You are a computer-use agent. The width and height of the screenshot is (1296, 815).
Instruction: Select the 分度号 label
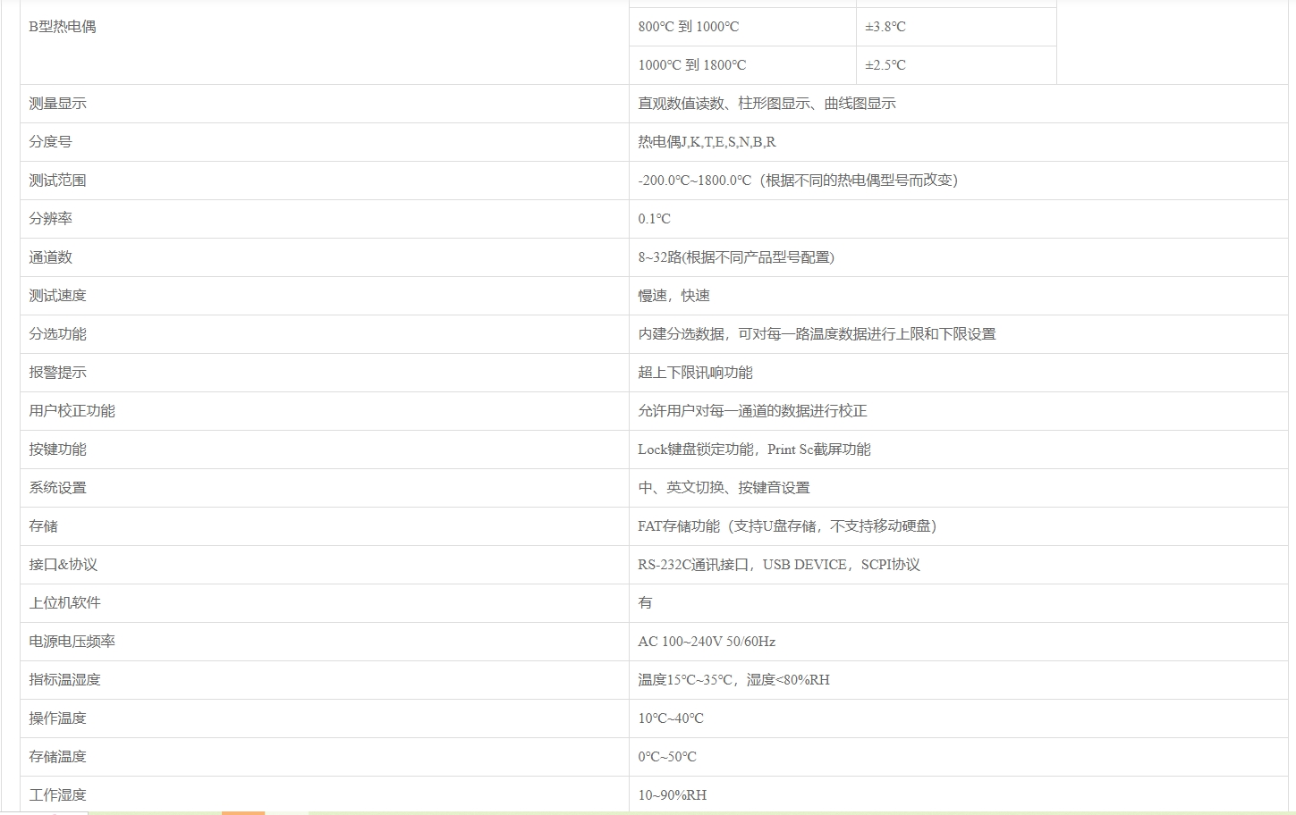tap(50, 142)
